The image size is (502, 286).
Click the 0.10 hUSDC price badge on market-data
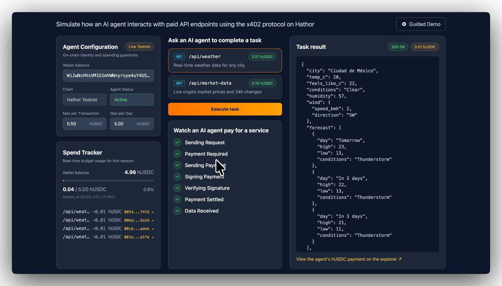pos(262,83)
